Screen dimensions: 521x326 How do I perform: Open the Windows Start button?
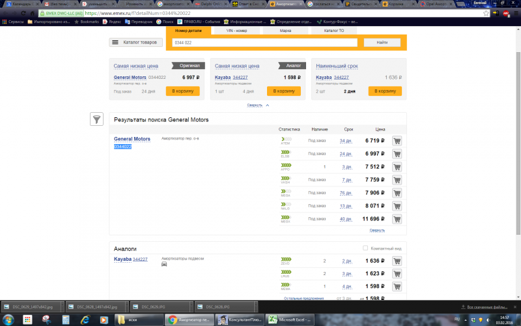pyautogui.click(x=8, y=320)
